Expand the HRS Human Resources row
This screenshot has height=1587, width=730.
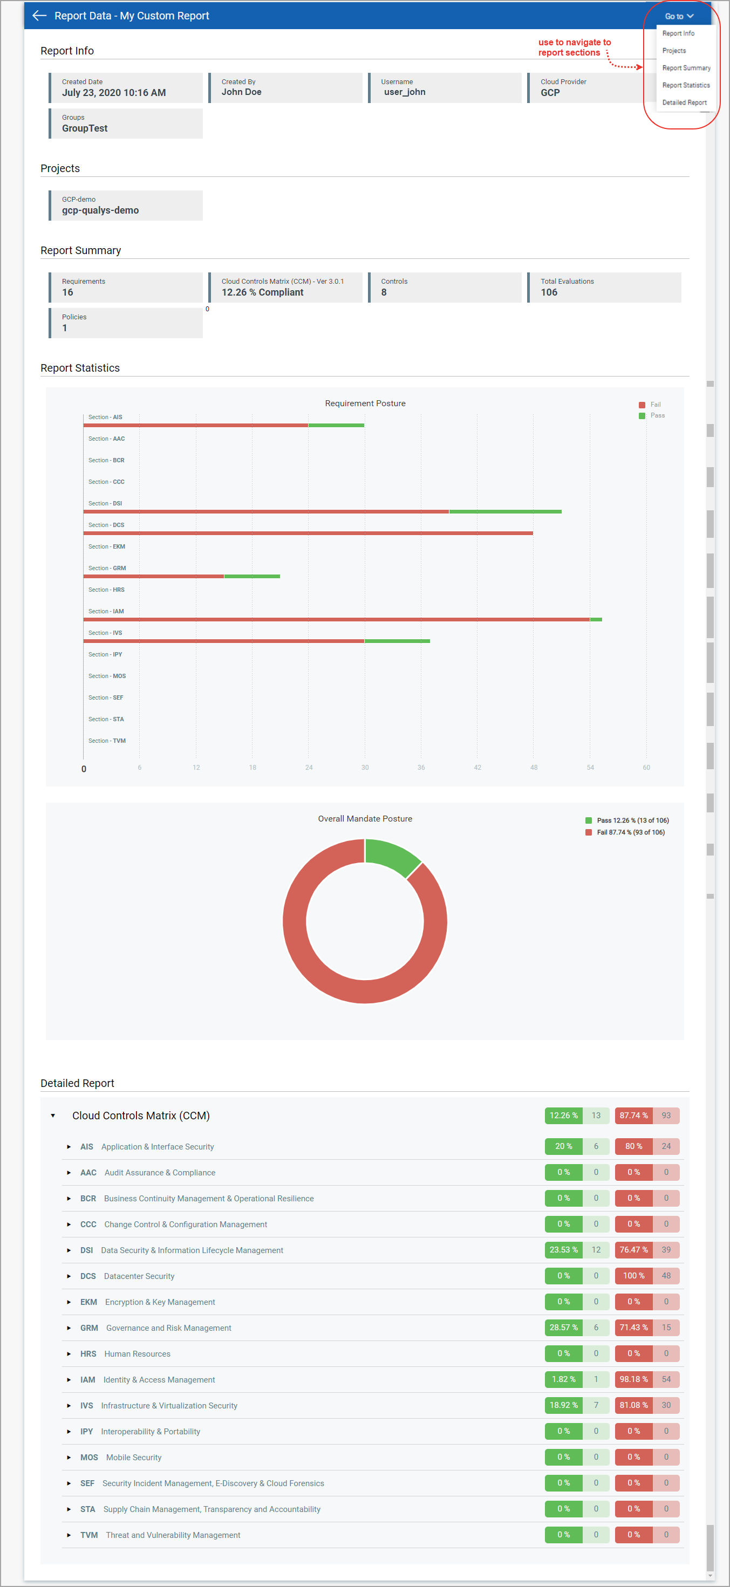pos(69,1353)
